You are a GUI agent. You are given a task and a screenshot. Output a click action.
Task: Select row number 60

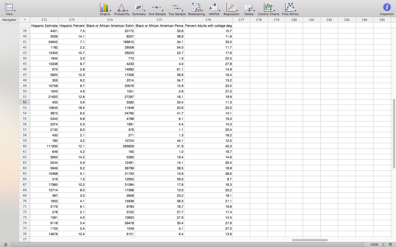coord(25,146)
